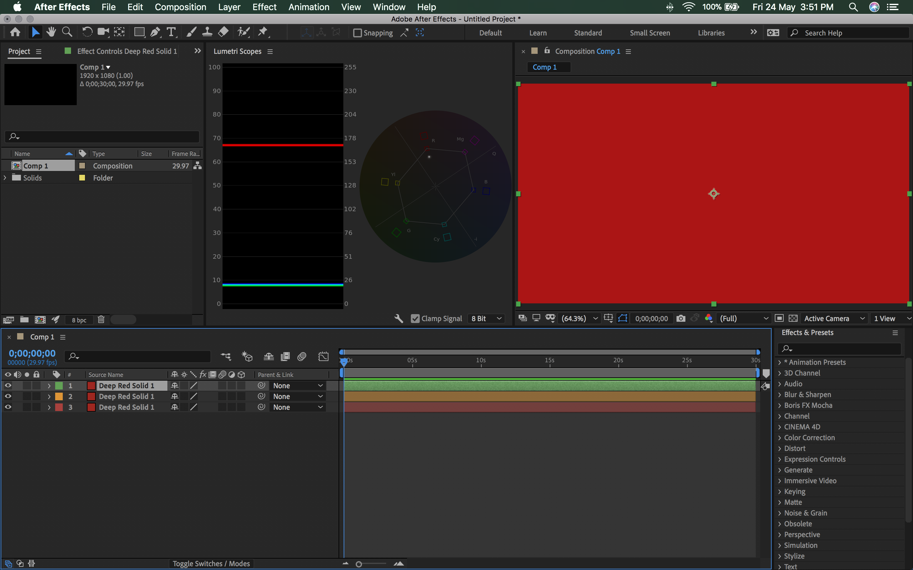Select the Eraser tool
913x570 pixels.
[223, 32]
